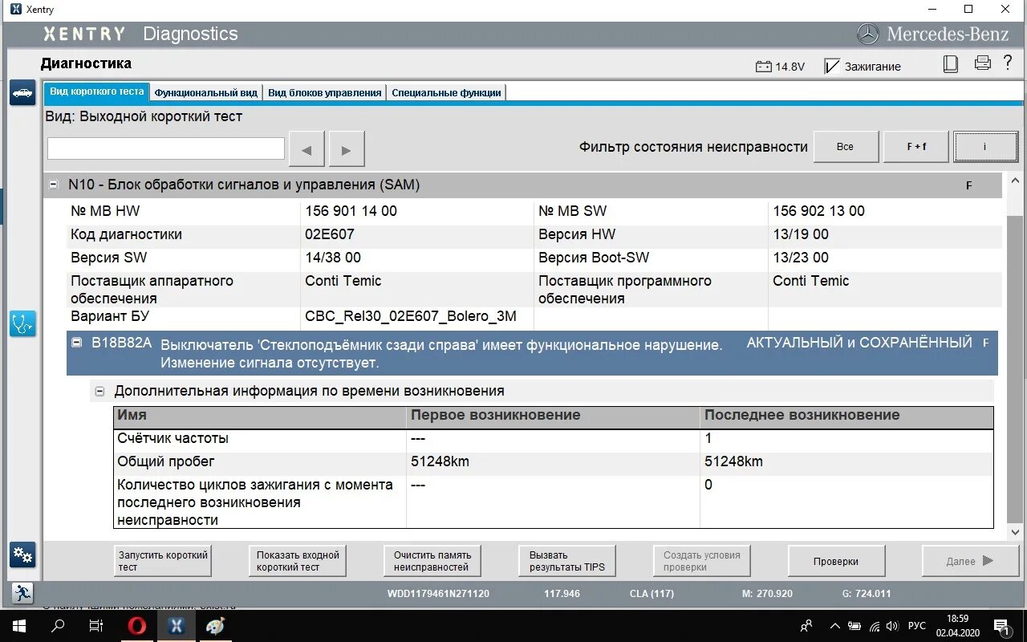
Task: Switch to Xentry taskbar icon
Action: [176, 626]
